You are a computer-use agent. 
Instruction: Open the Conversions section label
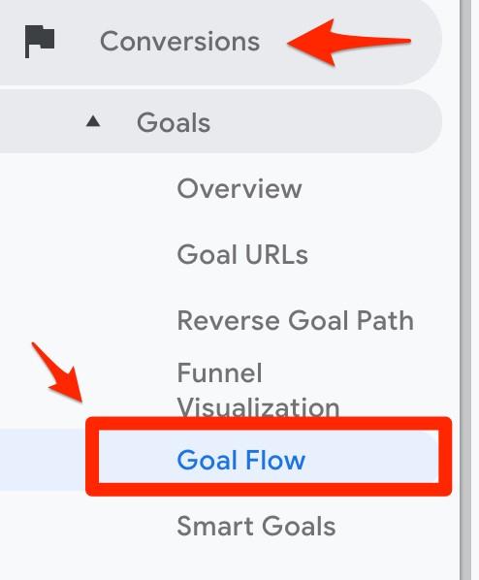click(179, 41)
